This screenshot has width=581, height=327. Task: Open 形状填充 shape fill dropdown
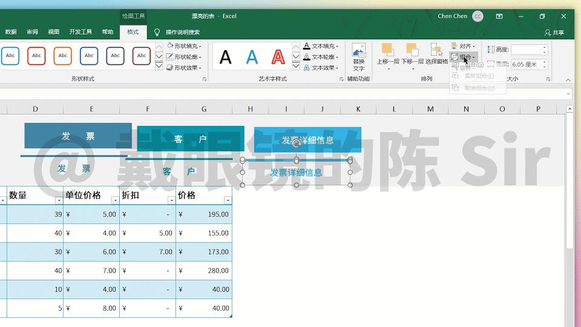184,46
